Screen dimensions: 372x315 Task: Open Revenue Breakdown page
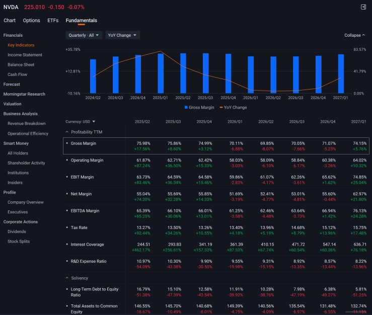tap(27, 123)
